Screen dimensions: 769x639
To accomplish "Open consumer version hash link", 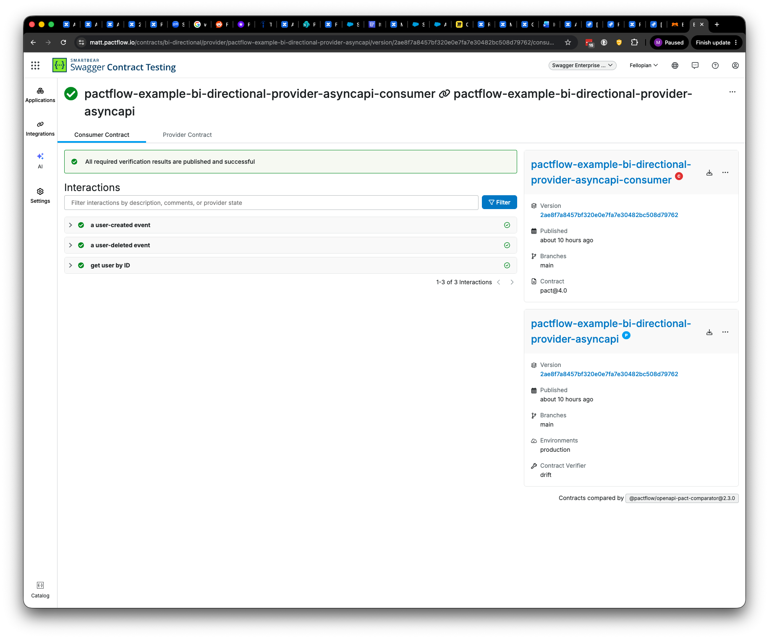I will pyautogui.click(x=609, y=215).
